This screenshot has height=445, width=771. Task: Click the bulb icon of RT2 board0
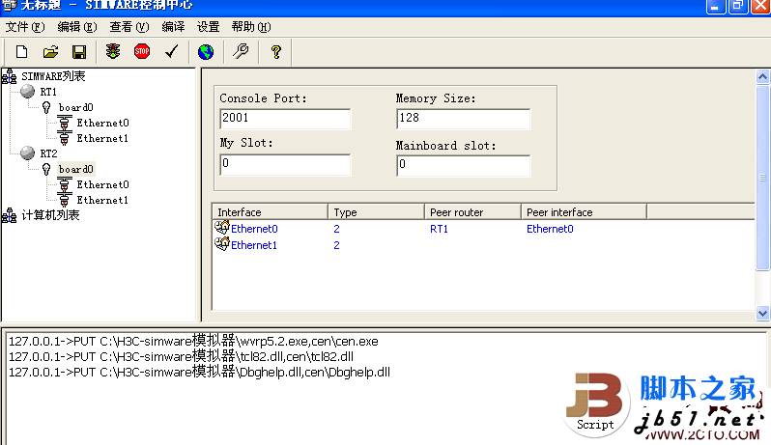coord(46,169)
